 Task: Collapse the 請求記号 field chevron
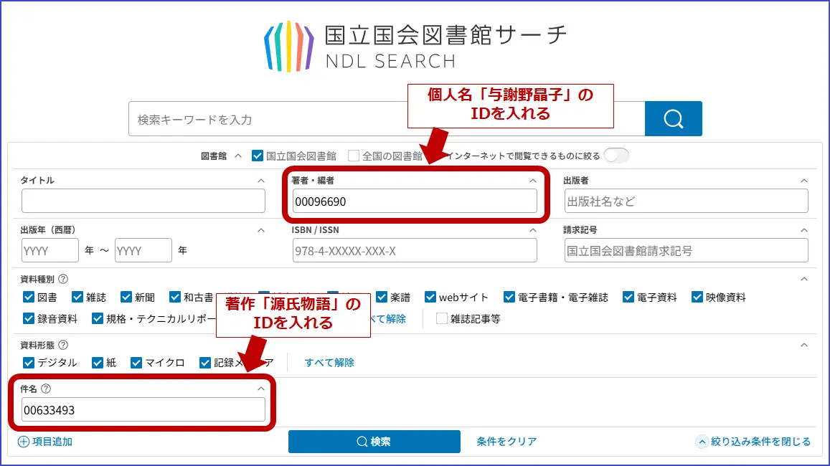click(803, 230)
